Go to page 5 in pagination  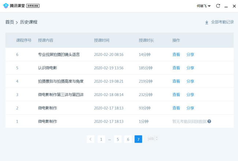pos(118,139)
